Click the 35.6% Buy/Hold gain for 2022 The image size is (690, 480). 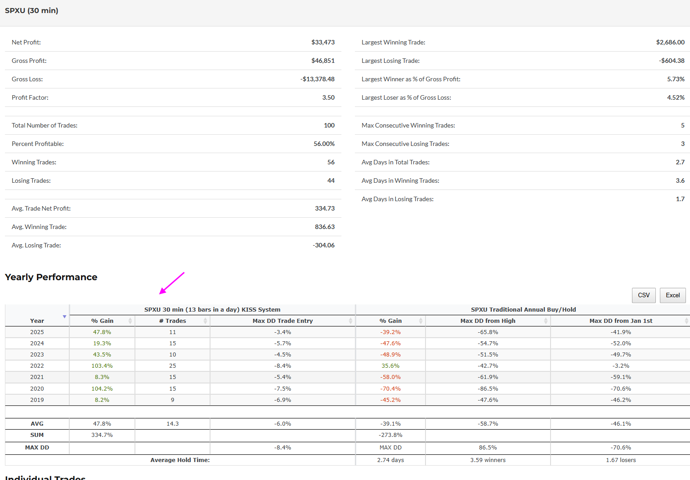click(x=390, y=366)
